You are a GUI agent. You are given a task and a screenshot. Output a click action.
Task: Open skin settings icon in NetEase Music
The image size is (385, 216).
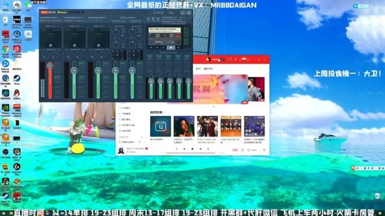230,59
